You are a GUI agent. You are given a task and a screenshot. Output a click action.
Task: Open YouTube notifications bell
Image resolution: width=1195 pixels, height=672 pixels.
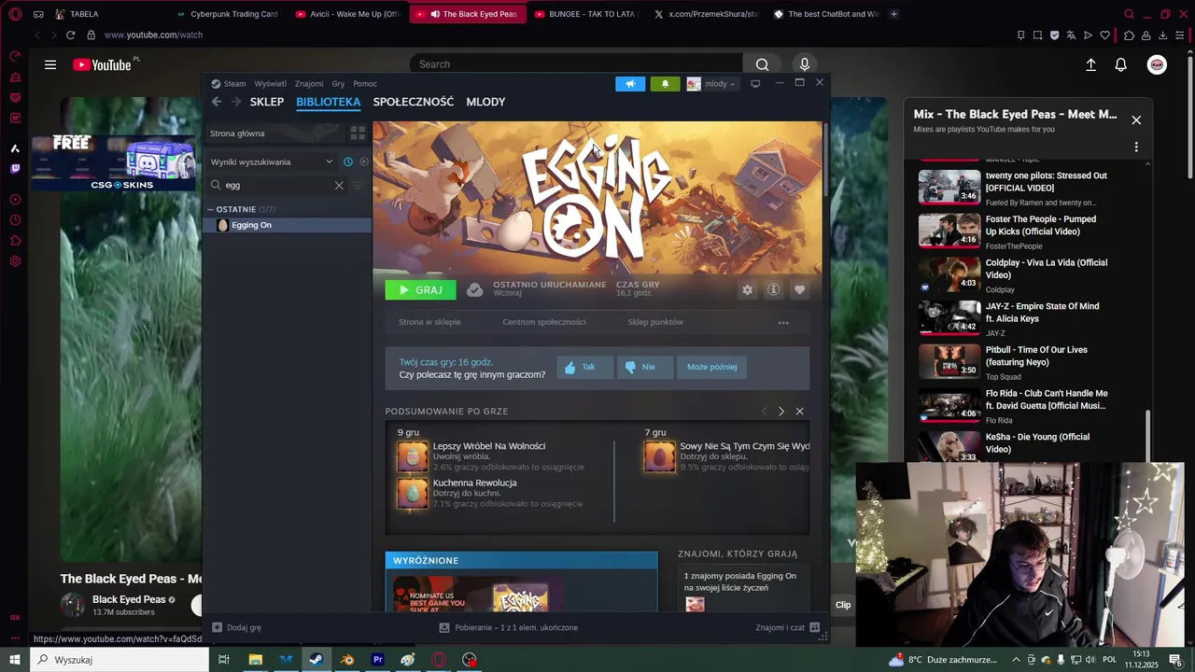click(x=1121, y=64)
